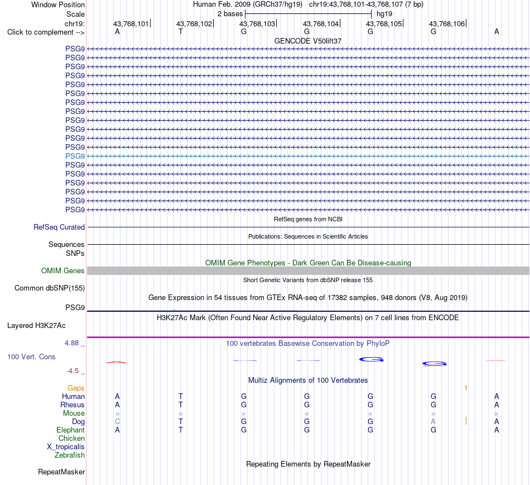Image resolution: width=530 pixels, height=485 pixels.
Task: Open 'Short Genetic Variants from dbSNP release 155'
Action: [x=308, y=280]
